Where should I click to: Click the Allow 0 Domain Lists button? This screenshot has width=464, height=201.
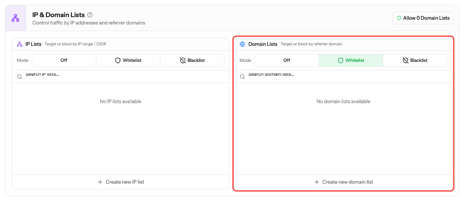click(x=423, y=18)
